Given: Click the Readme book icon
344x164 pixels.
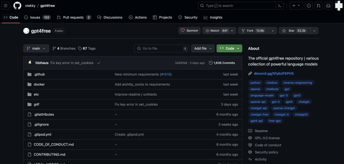Looking at the screenshot, I should click(250, 131).
